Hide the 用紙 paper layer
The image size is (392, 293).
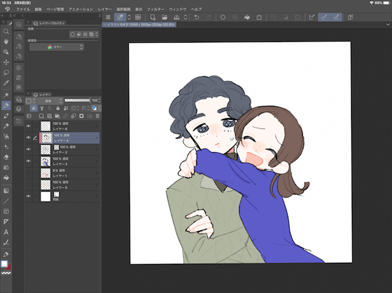click(29, 196)
